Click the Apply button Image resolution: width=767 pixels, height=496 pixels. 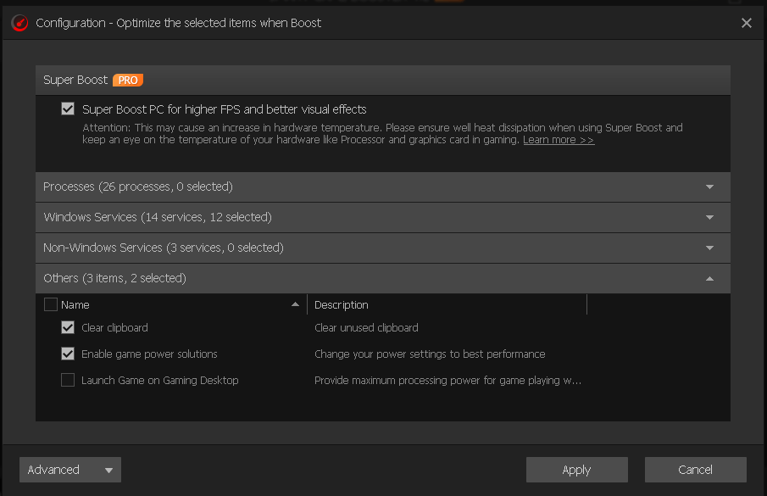(576, 470)
